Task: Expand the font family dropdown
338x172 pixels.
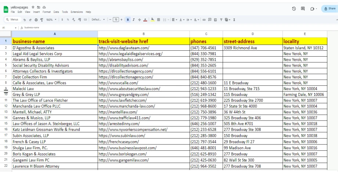Action: [98, 19]
